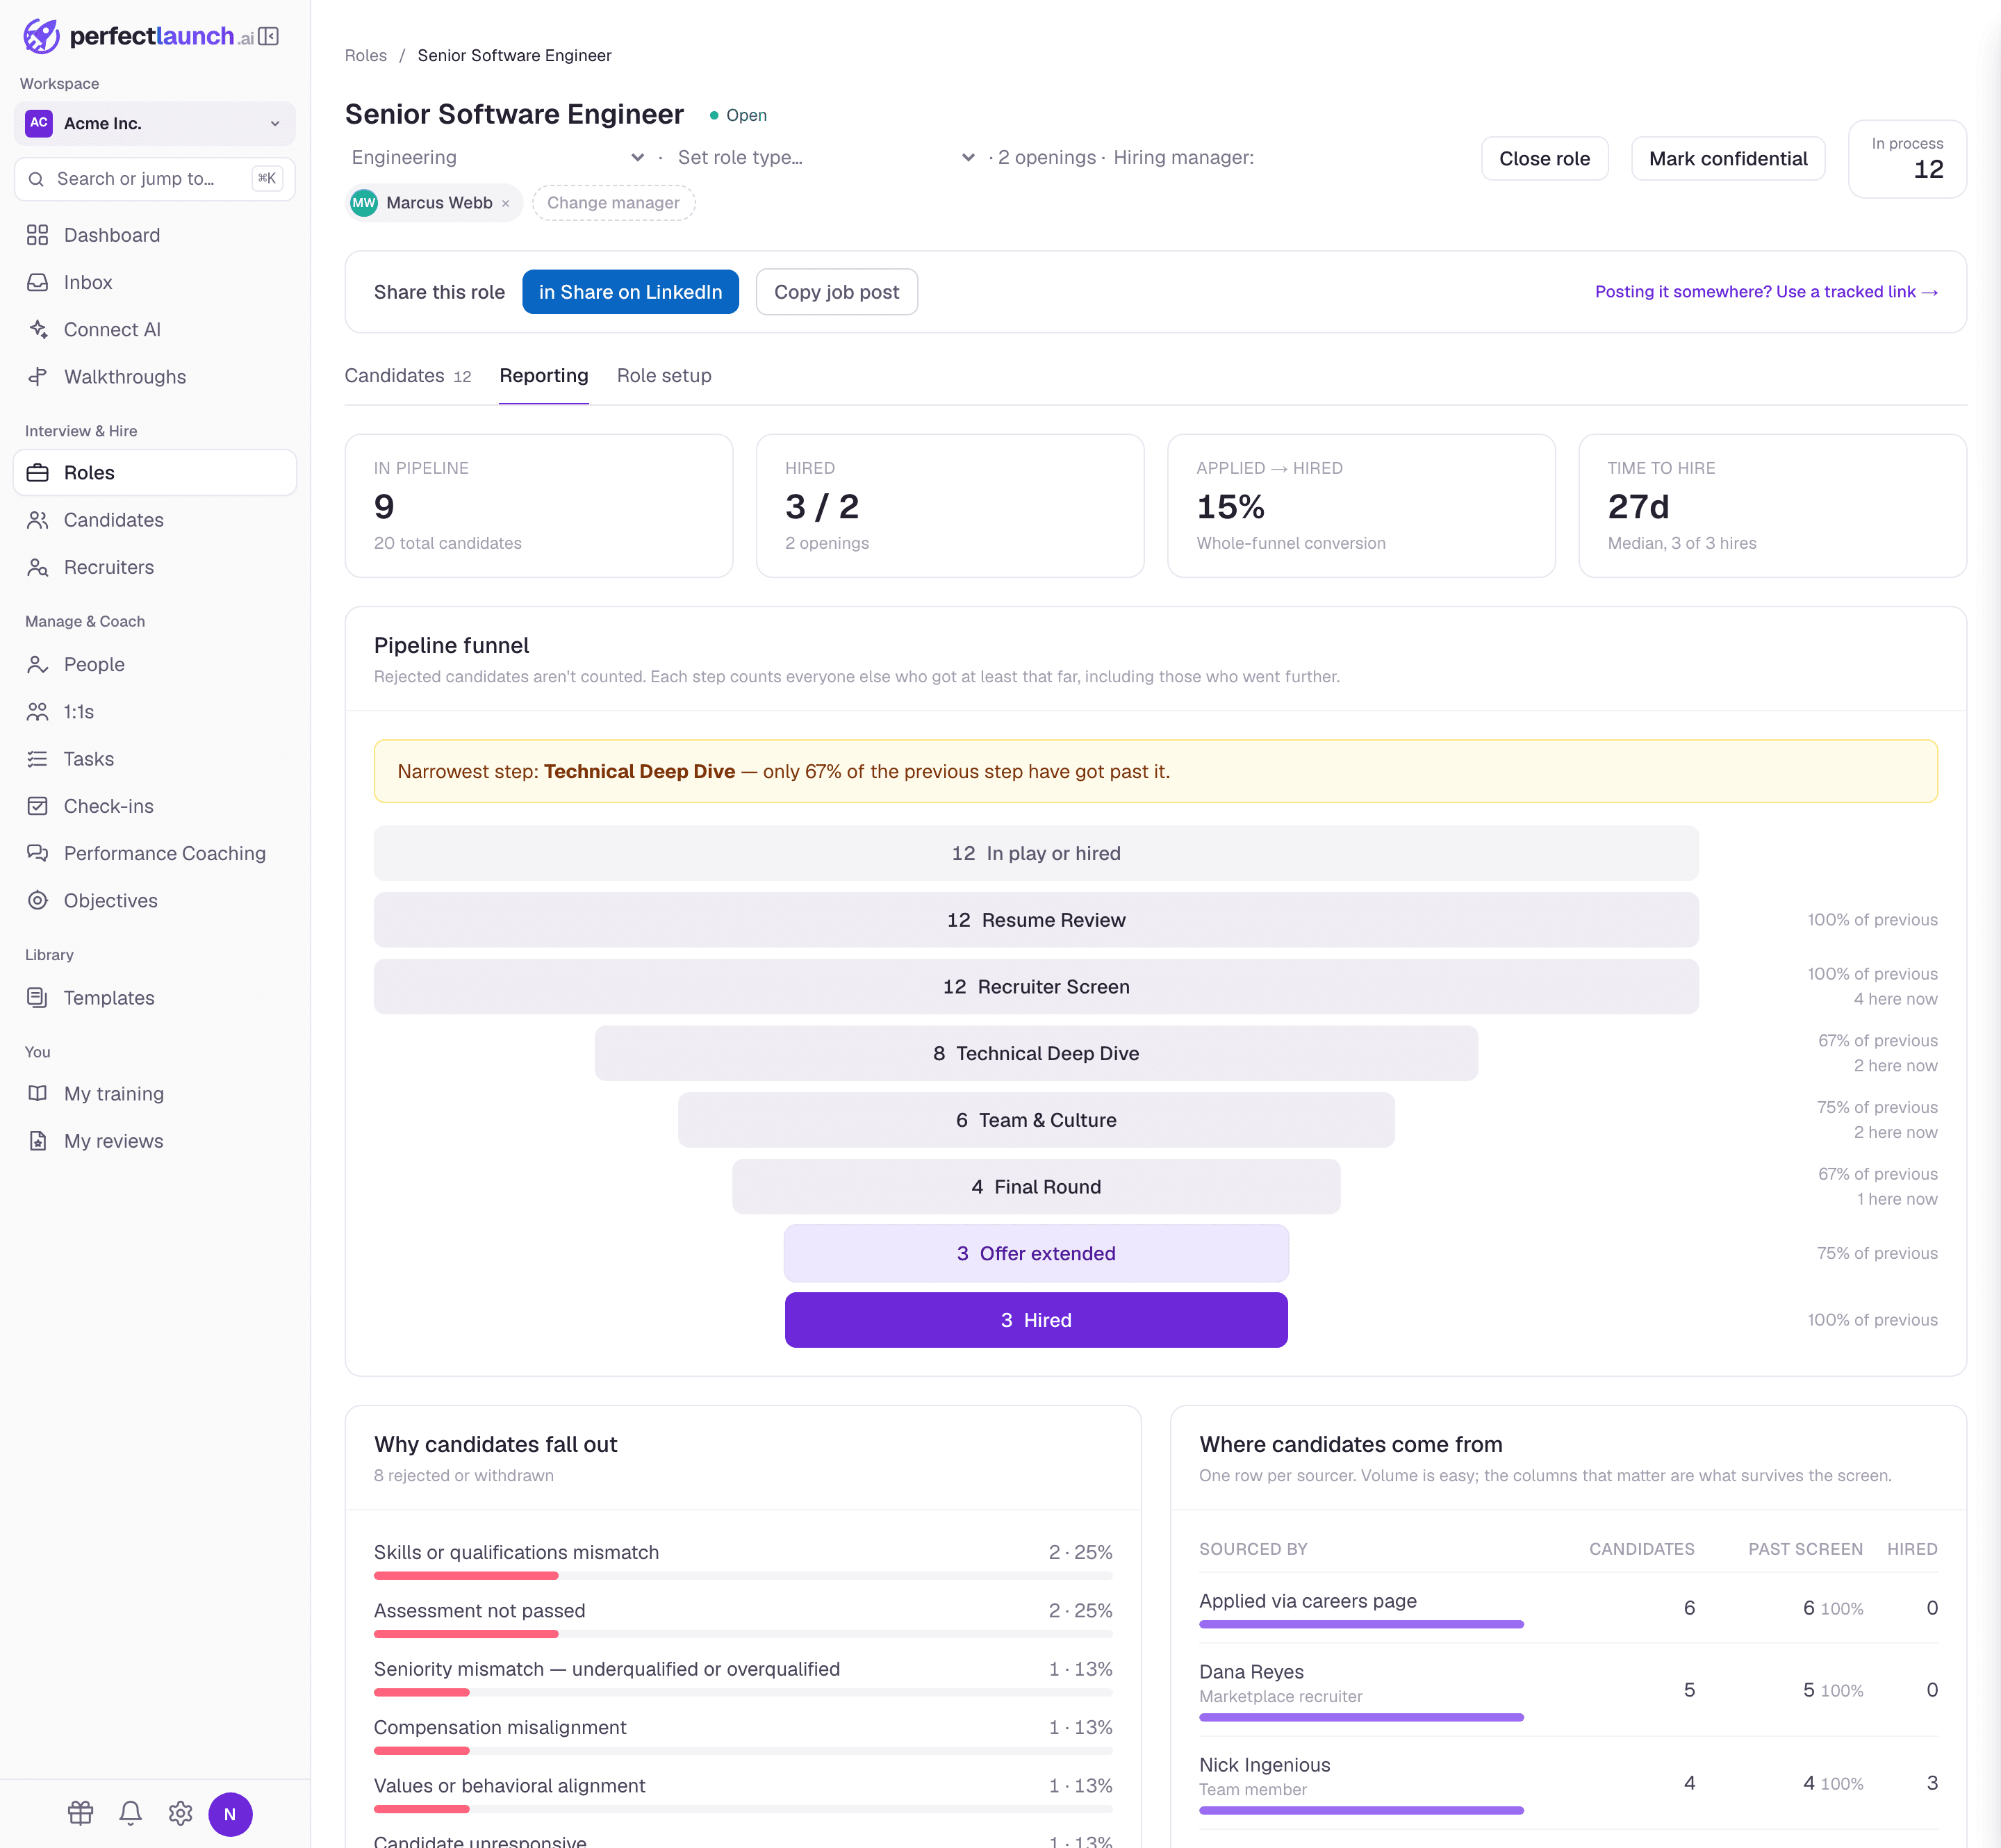Switch to the Role setup tab
This screenshot has width=2001, height=1848.
coord(664,376)
